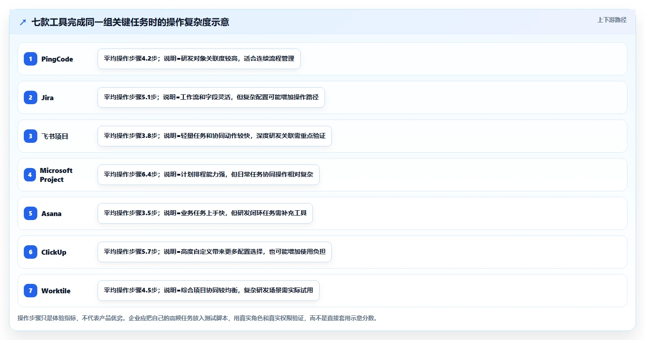Click the number 3 badge for 飞书项目
The image size is (645, 340).
(x=31, y=136)
